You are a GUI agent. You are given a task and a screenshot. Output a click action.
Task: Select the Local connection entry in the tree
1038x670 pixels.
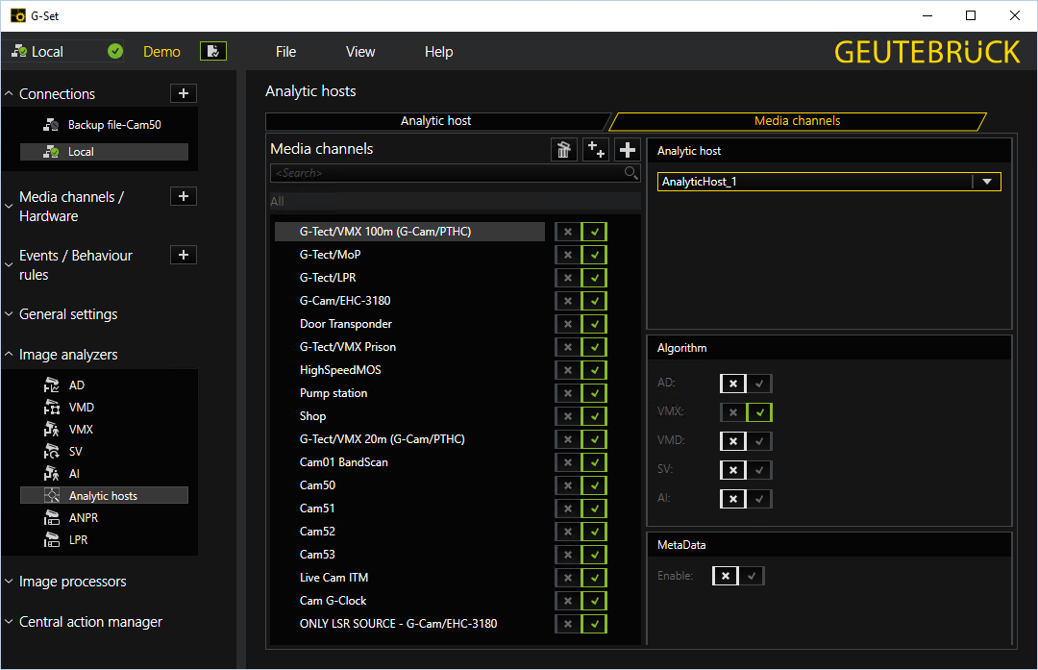104,152
